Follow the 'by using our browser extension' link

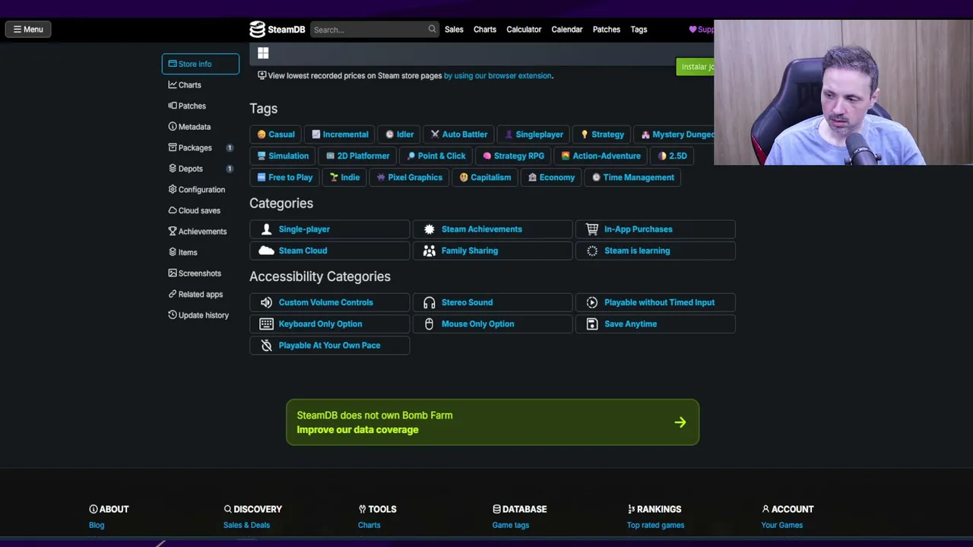pyautogui.click(x=497, y=76)
